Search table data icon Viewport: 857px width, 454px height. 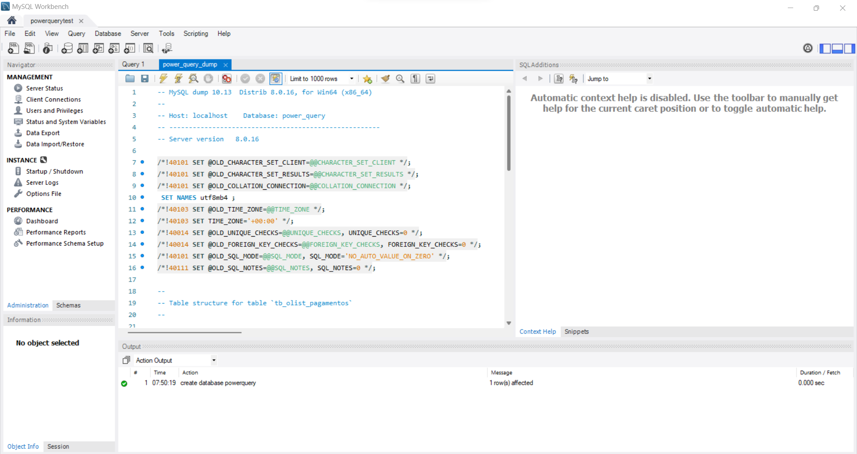(148, 48)
